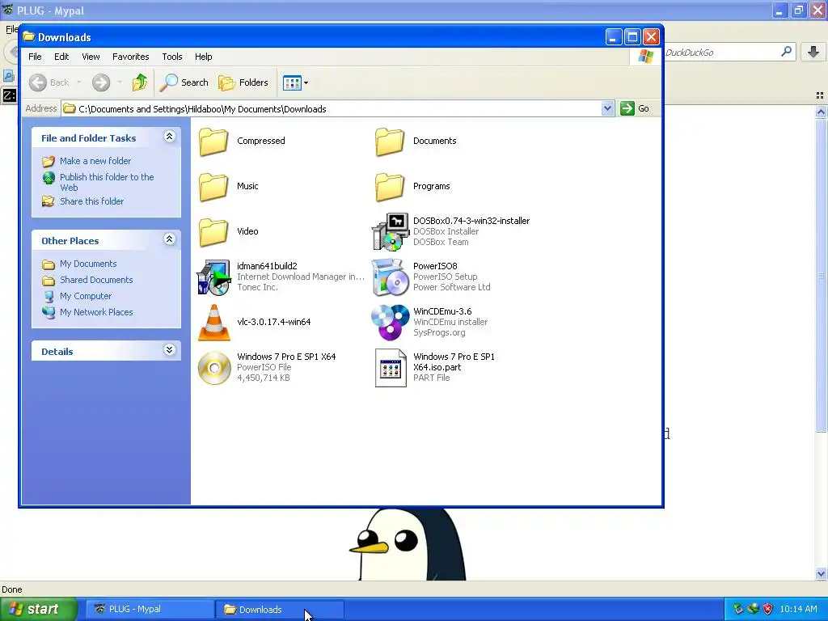The image size is (828, 621).
Task: Open the Edit menu
Action: click(x=61, y=57)
